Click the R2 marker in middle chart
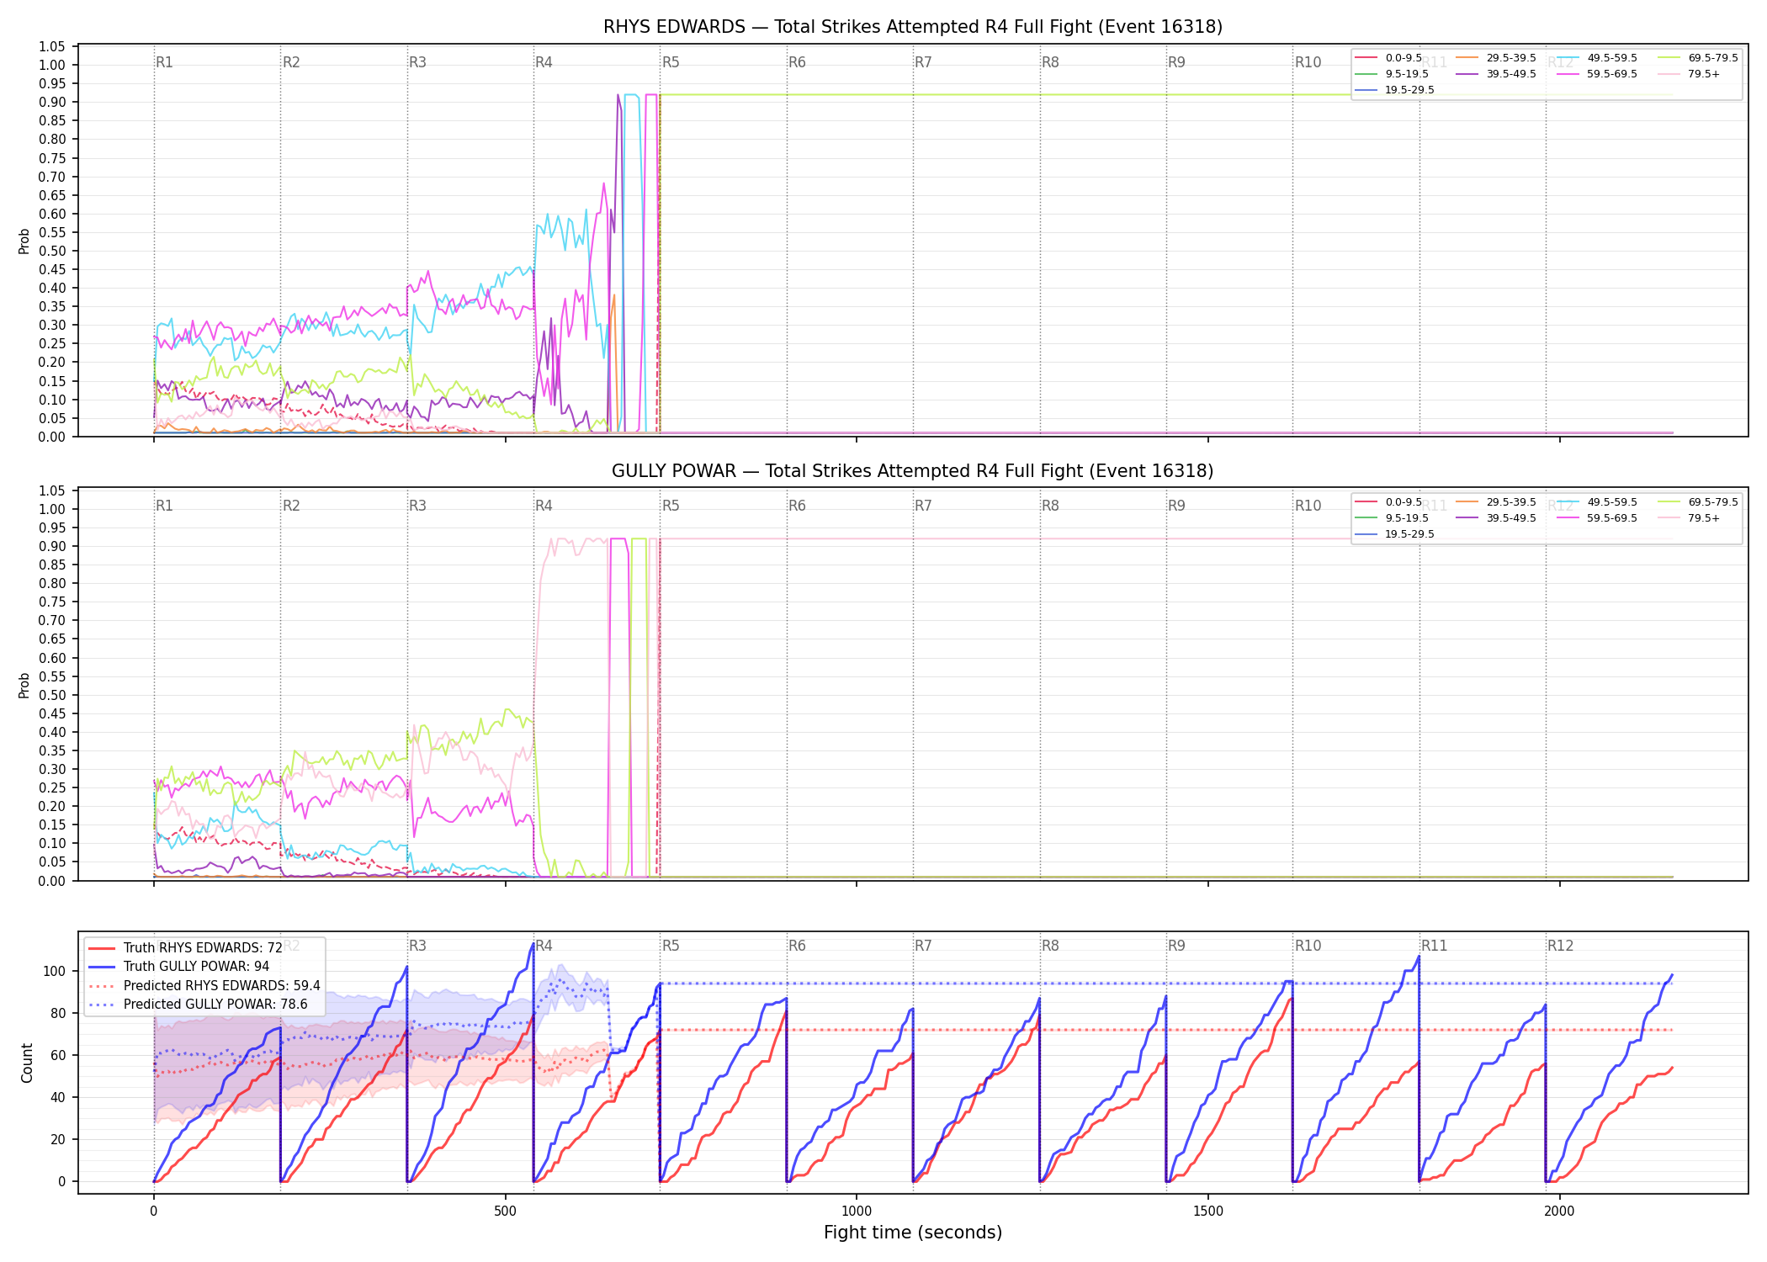 (291, 506)
